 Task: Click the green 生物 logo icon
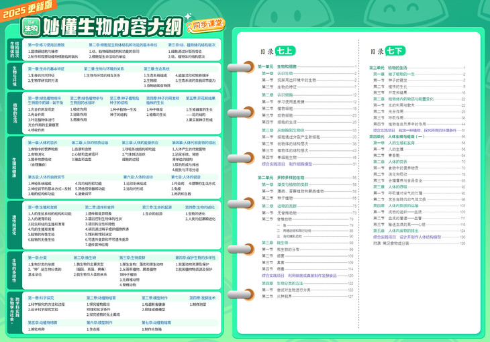click(31, 27)
